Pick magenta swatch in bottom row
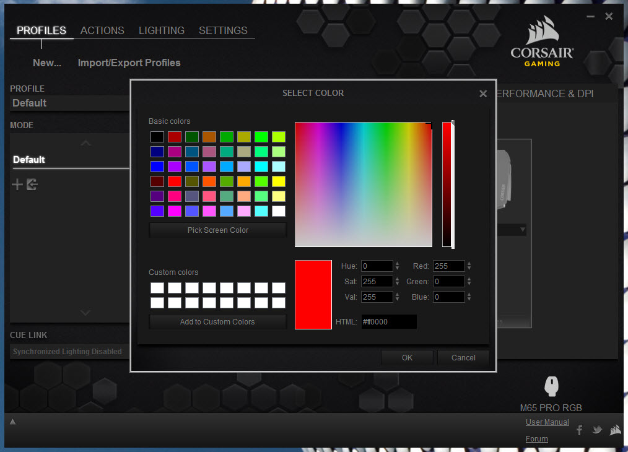628x452 pixels. [x=174, y=211]
